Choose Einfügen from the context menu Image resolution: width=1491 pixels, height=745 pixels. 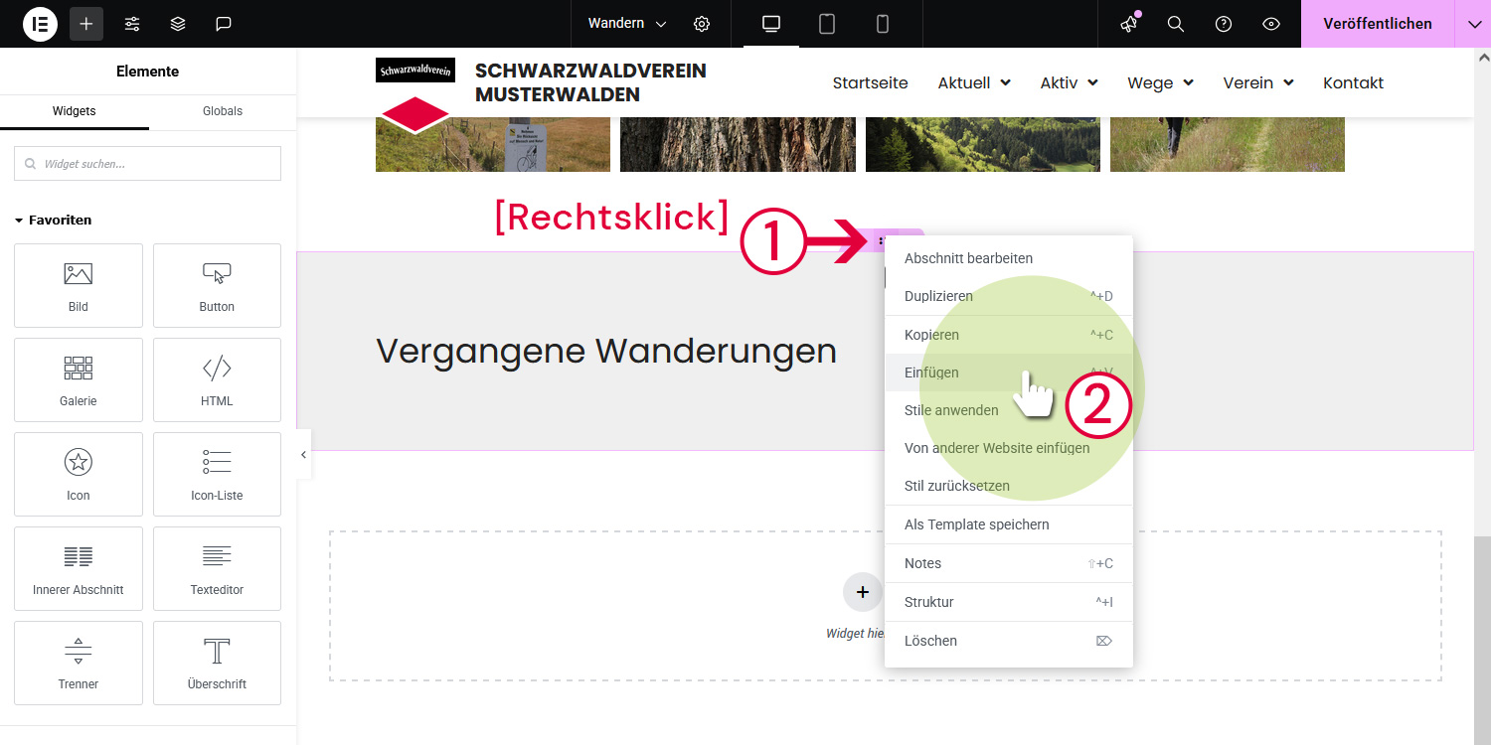(x=931, y=372)
